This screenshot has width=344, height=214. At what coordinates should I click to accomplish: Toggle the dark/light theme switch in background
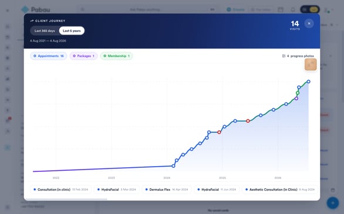(309, 9)
